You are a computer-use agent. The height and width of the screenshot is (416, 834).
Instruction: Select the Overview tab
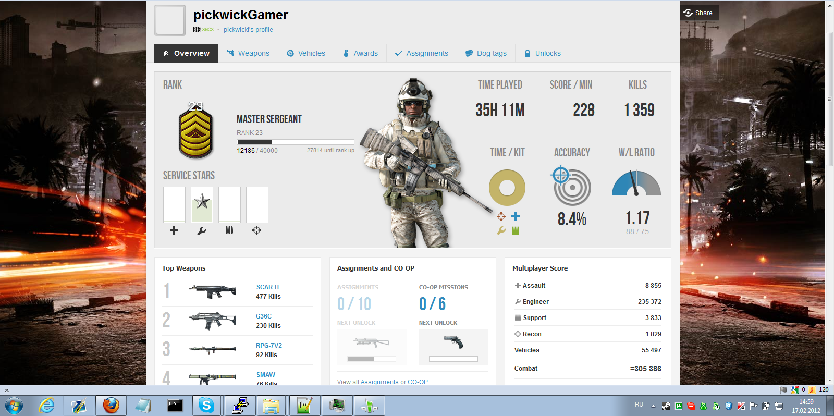click(186, 53)
